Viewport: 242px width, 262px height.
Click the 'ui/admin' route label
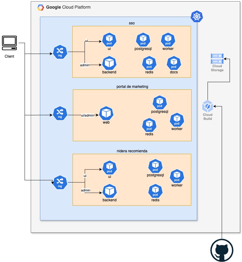(88, 115)
